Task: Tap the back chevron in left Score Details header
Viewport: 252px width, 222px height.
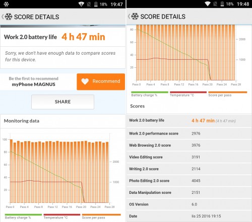Action: (x=3, y=17)
